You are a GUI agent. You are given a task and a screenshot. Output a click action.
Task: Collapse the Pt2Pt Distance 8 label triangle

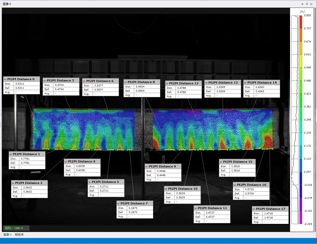click(126, 82)
